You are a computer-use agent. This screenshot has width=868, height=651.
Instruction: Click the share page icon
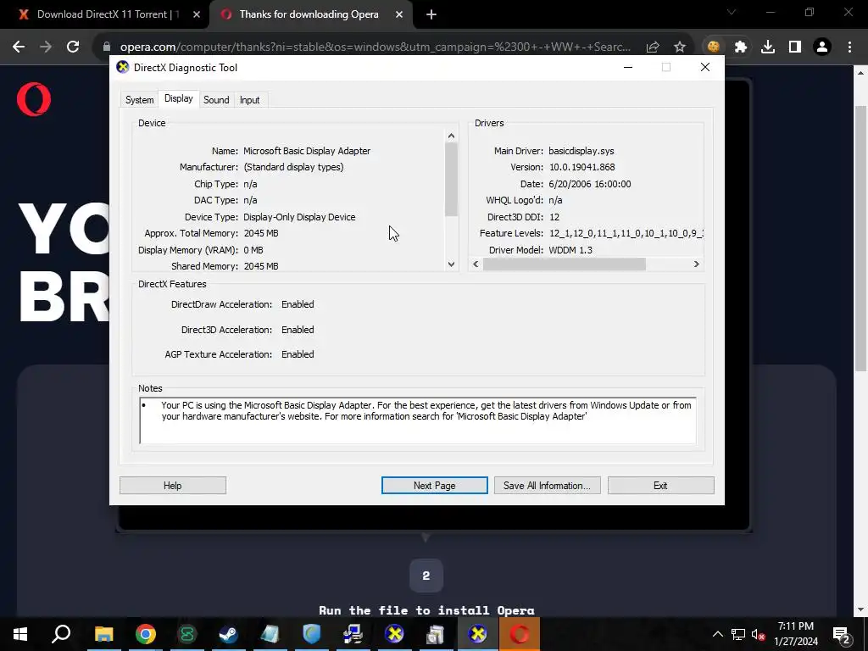pos(653,47)
